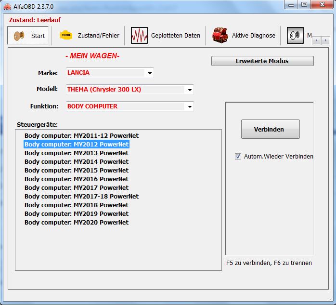Viewport: 336px width, 305px height.
Task: Expand the Modell dropdown list
Action: click(x=190, y=90)
